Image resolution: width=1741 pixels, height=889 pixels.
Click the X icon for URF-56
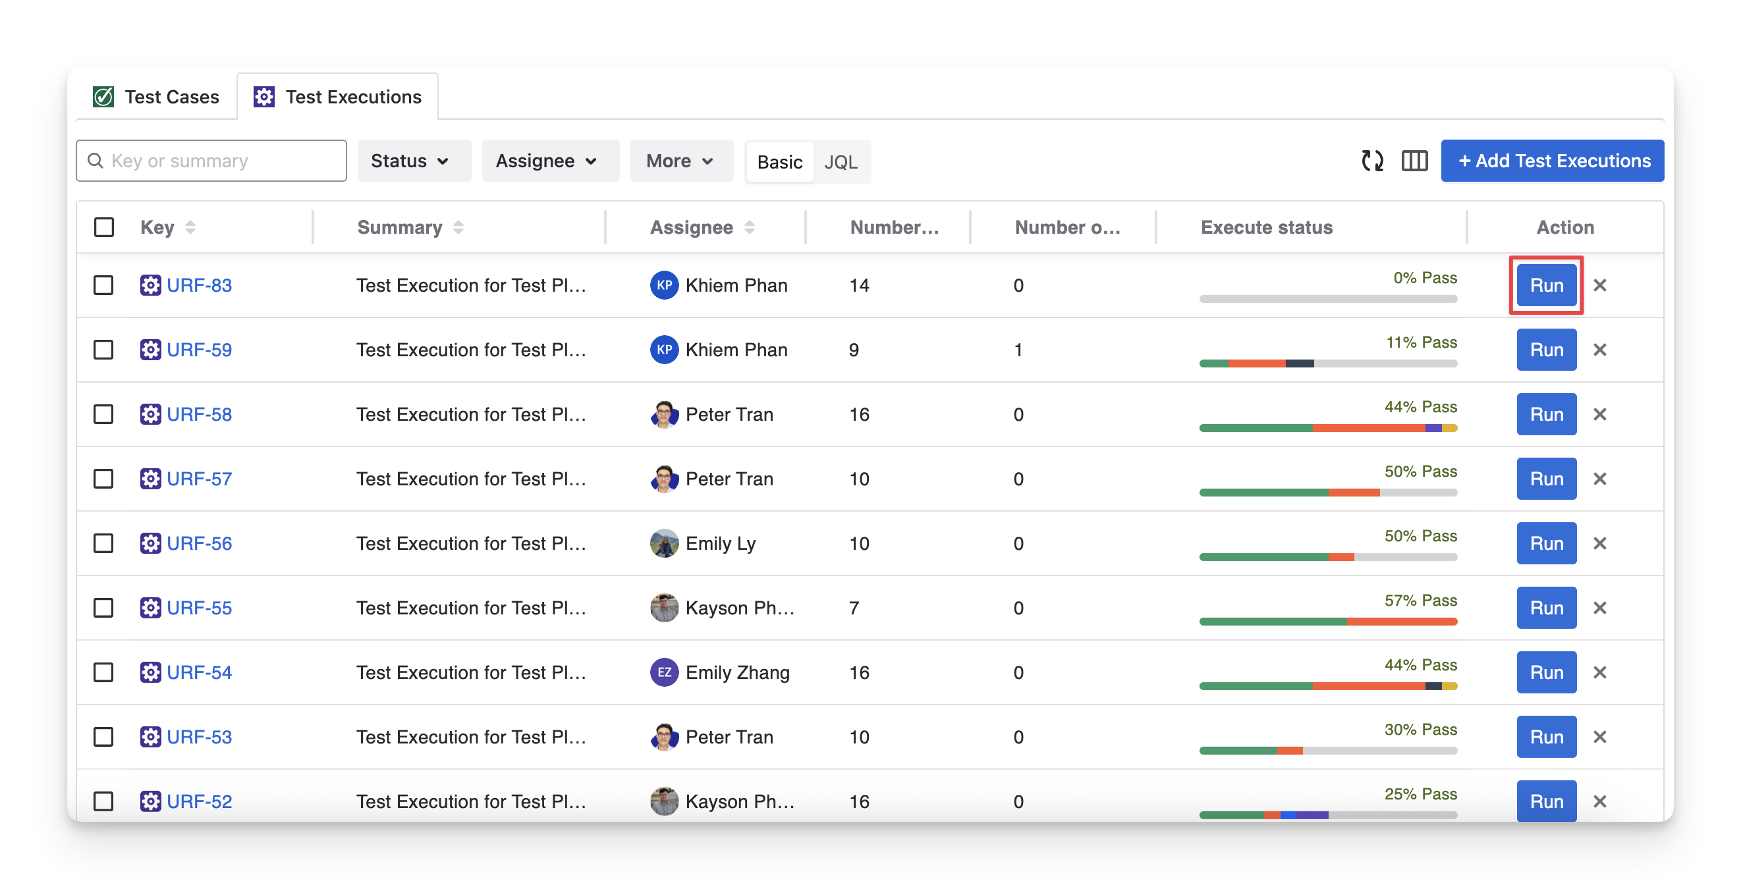coord(1599,543)
